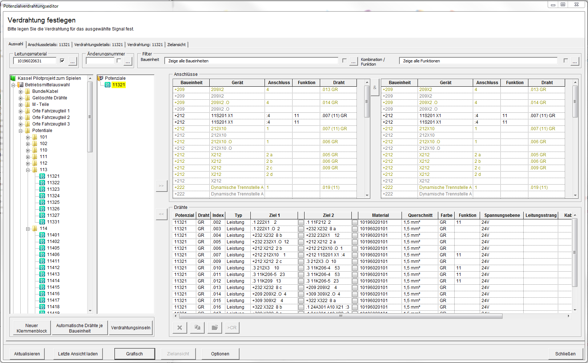Viewport: 588px width, 363px height.
Task: Click the copy wires icon button
Action: tap(197, 327)
